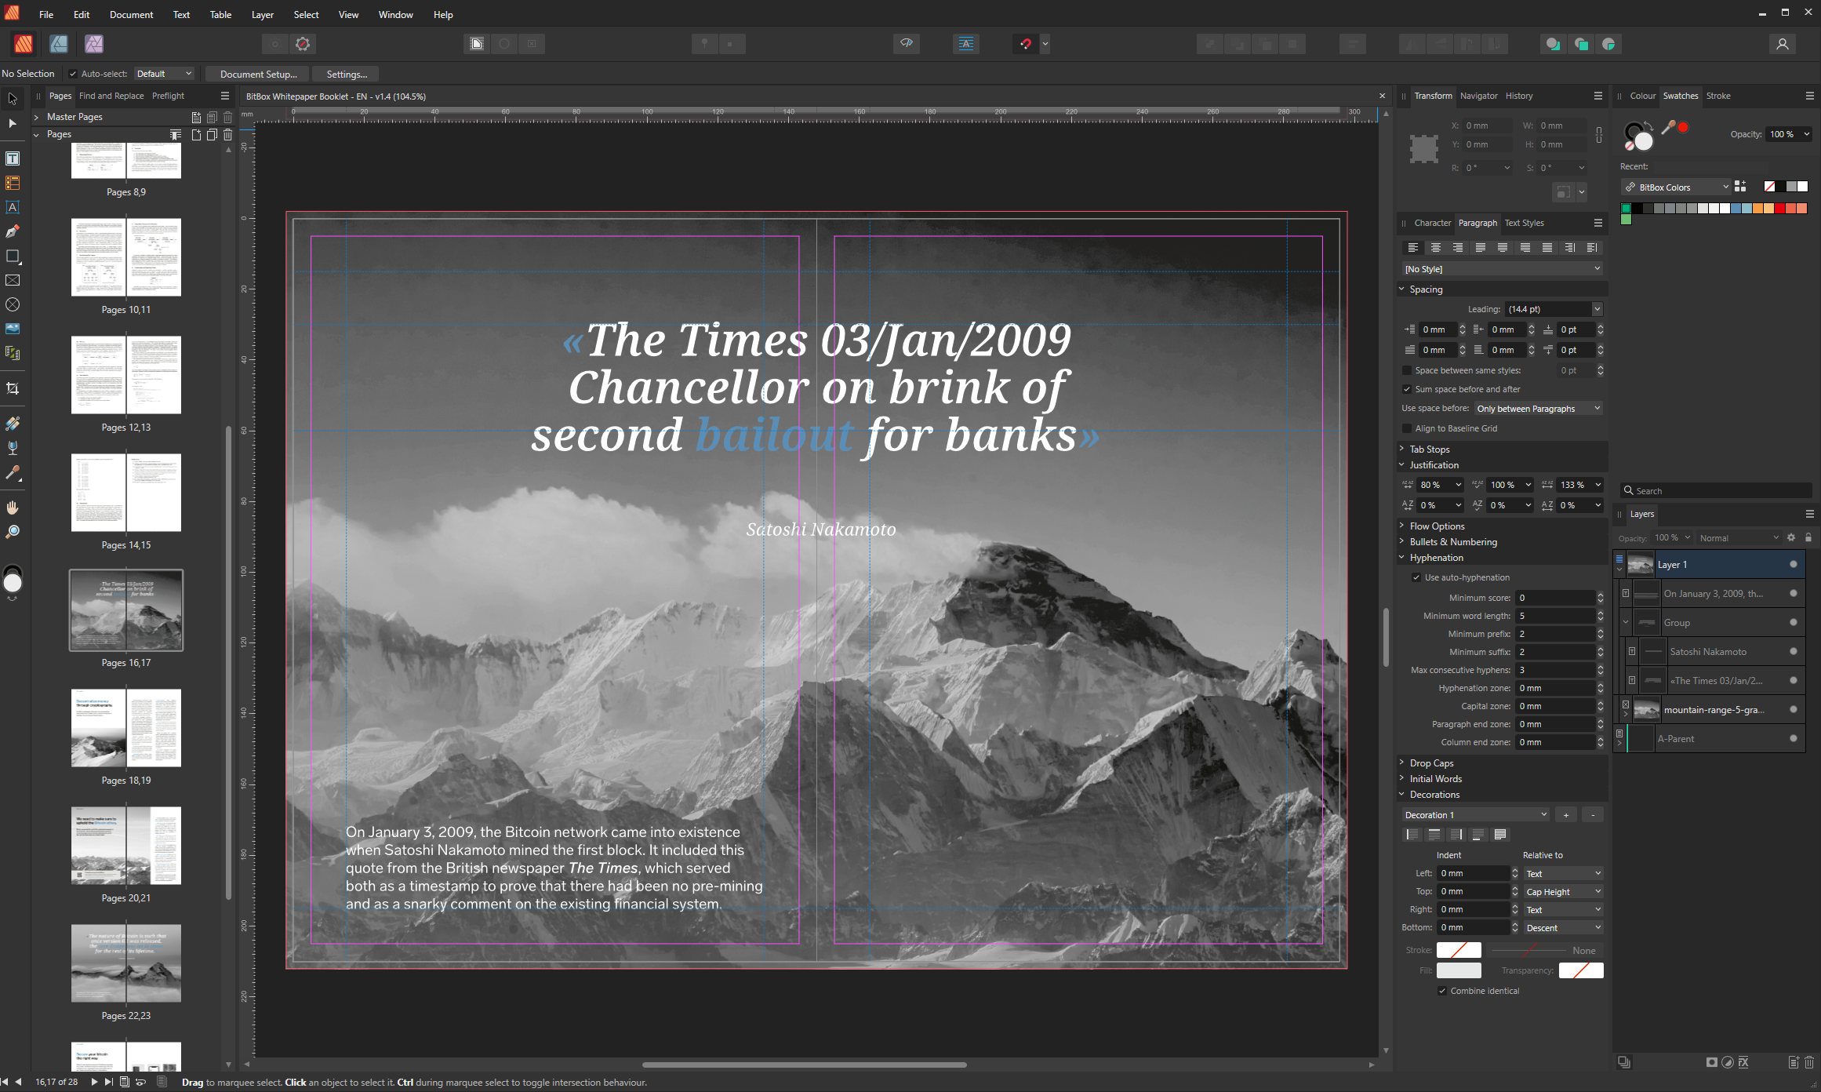Screen dimensions: 1821x1092
Task: Select the Move tool arrow
Action: pyautogui.click(x=13, y=99)
